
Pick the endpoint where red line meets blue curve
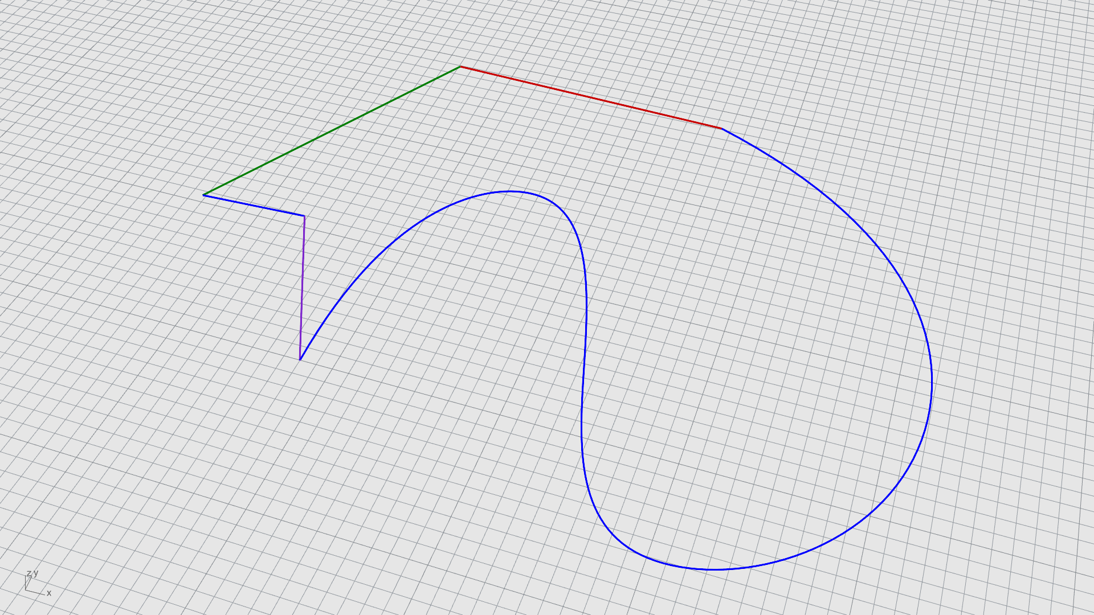coord(721,129)
